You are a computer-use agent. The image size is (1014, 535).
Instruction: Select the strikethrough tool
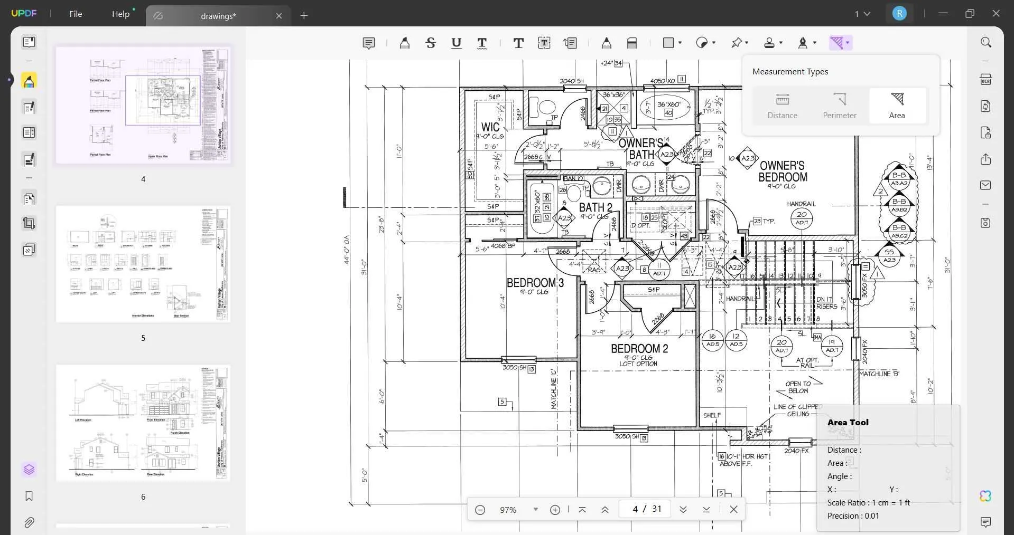[431, 43]
